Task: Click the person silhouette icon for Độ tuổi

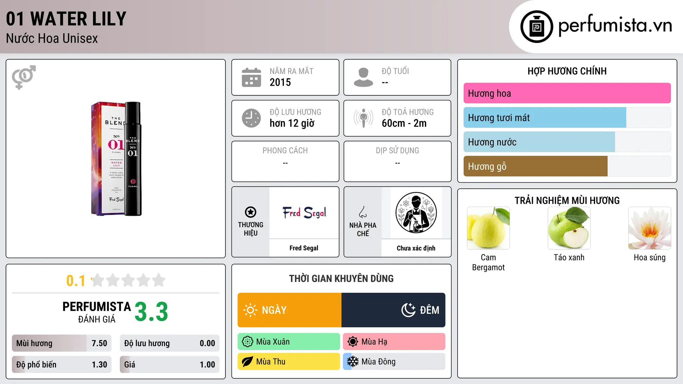Action: (x=363, y=77)
